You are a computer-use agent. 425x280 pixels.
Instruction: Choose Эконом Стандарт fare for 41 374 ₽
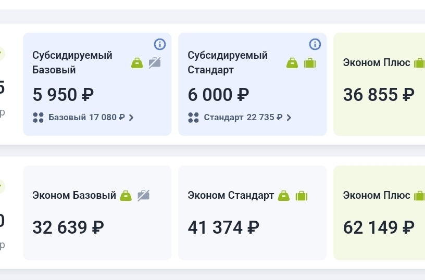(x=223, y=227)
